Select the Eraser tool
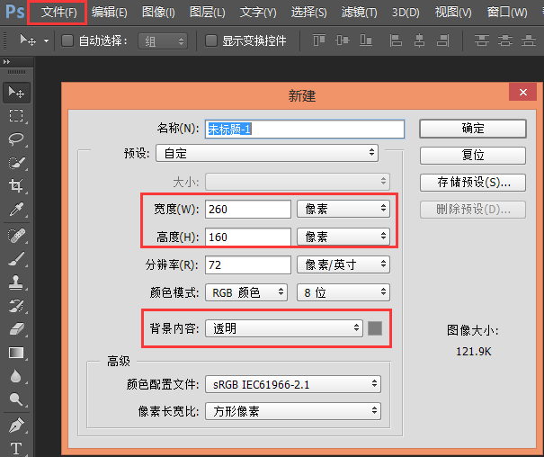 (16, 329)
